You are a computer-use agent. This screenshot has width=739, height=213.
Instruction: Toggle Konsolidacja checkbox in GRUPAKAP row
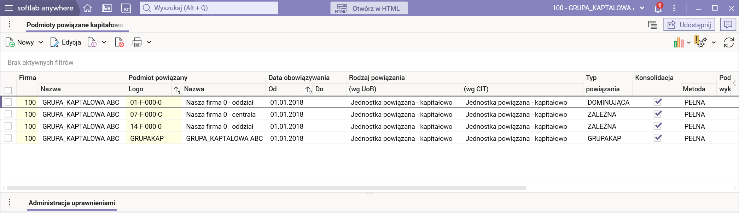tap(658, 138)
